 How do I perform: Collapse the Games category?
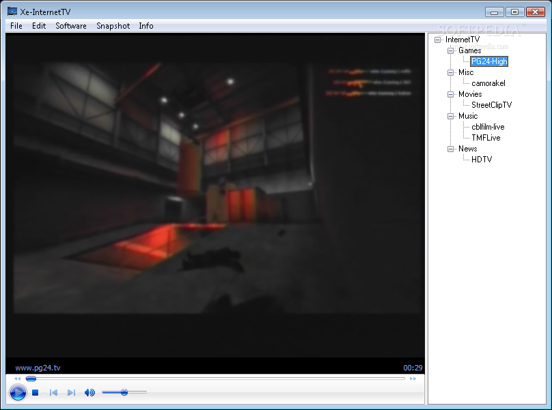click(450, 50)
